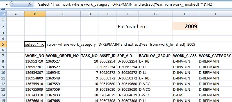Click work number 136954809
This screenshot has width=232, height=102.
click(x=35, y=78)
